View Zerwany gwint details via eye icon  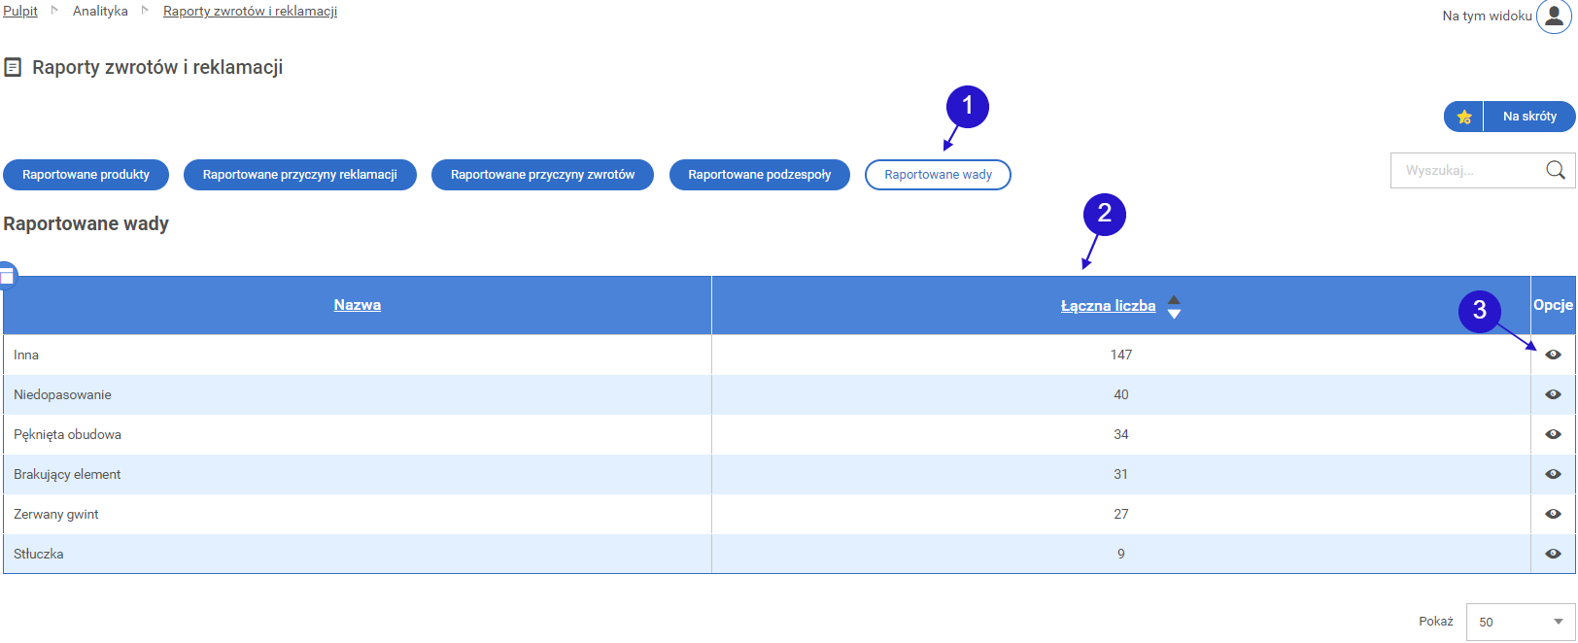pos(1553,514)
